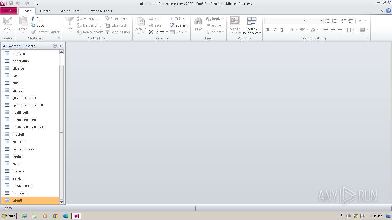This screenshot has width=392, height=220.
Task: Align text left
Action: click(326, 30)
